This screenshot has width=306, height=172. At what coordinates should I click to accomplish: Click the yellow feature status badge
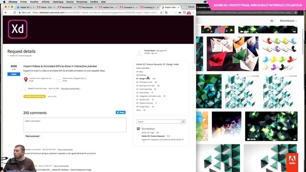pos(34,97)
